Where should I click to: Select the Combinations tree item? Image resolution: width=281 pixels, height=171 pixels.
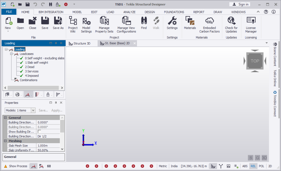28,80
